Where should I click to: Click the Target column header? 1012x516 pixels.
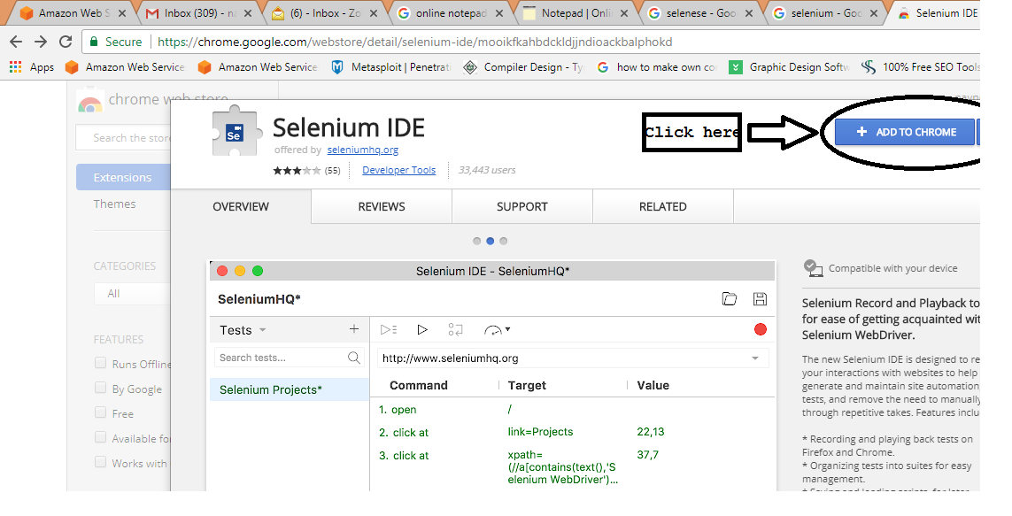[527, 385]
